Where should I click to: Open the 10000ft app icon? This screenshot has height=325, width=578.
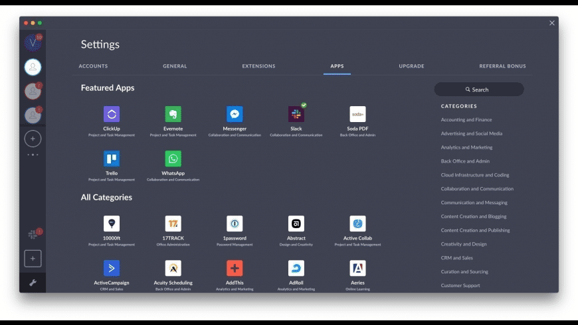click(112, 224)
